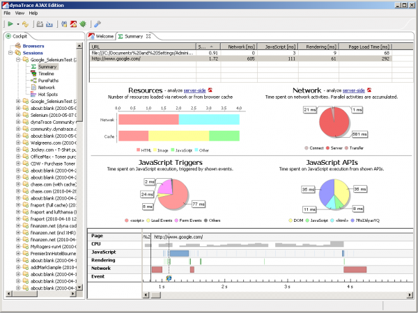Screen dimensions: 418x313
Task: Expand the MyRogers-run4 session node
Action: (x=18, y=246)
